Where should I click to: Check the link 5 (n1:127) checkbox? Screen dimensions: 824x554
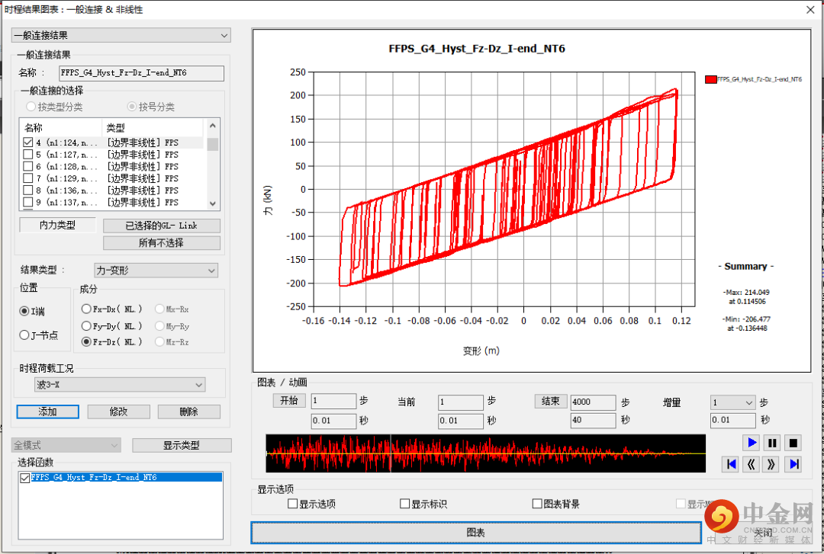[x=28, y=155]
